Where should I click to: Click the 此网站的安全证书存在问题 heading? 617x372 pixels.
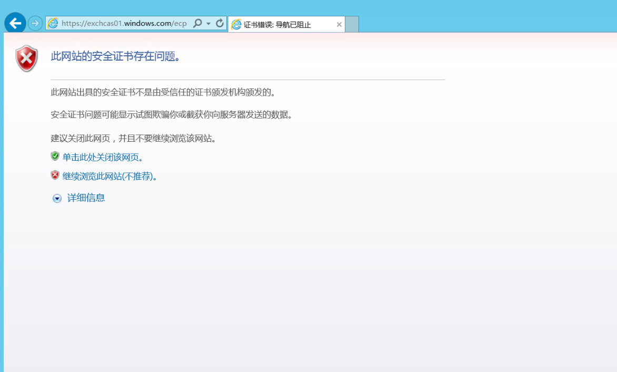pyautogui.click(x=116, y=56)
